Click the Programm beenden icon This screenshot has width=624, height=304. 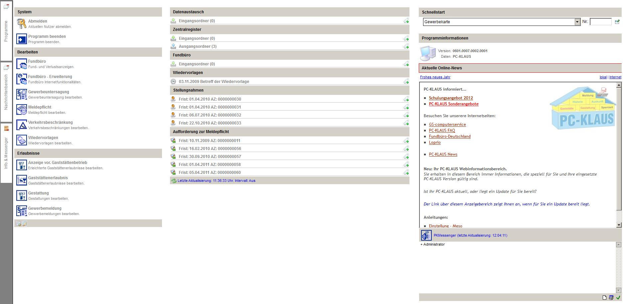point(22,39)
